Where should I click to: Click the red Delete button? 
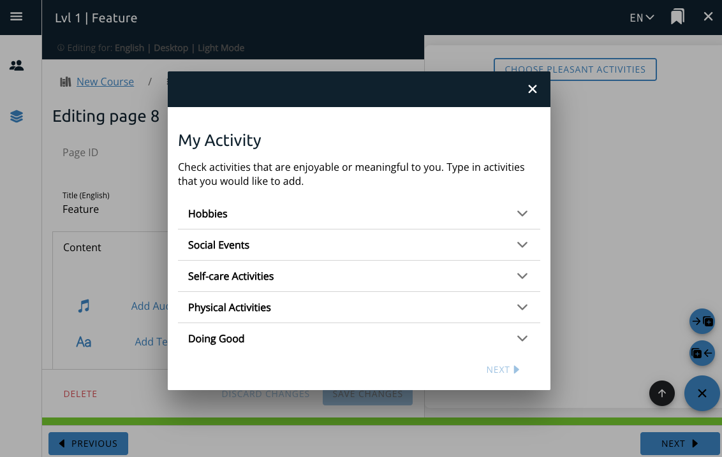(x=80, y=394)
